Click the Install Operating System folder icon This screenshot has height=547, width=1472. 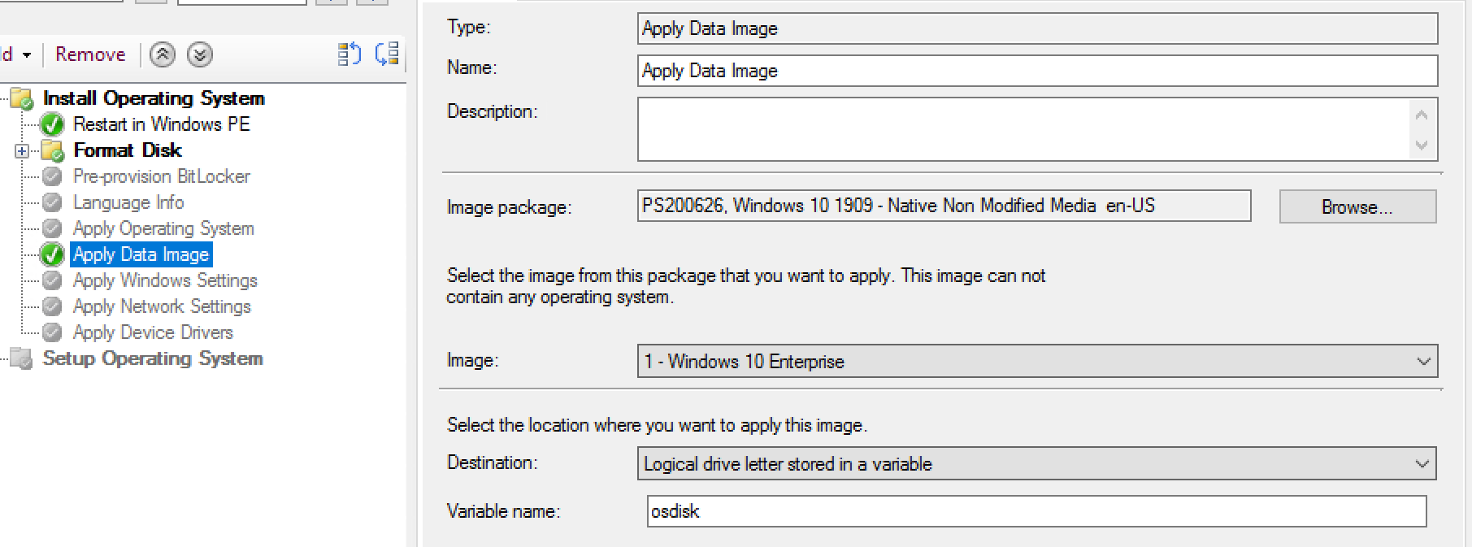[22, 98]
